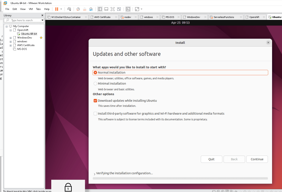Select Ubuntu 64-bit in library tree
The height and width of the screenshot is (192, 282).
pos(29,34)
